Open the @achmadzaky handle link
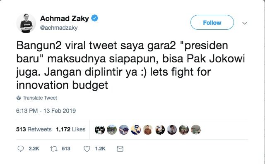Screen dimensions: 265x164 pos(59,28)
